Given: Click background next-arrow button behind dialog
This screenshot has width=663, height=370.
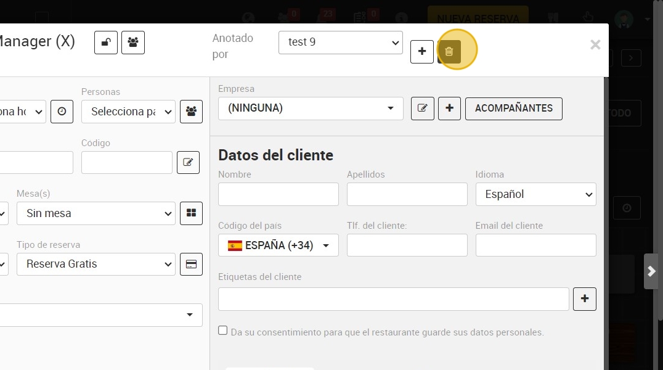Looking at the screenshot, I should coord(631,58).
